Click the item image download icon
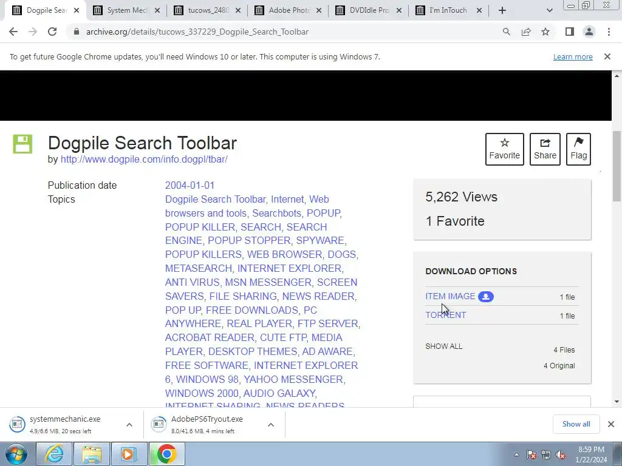 coord(485,296)
